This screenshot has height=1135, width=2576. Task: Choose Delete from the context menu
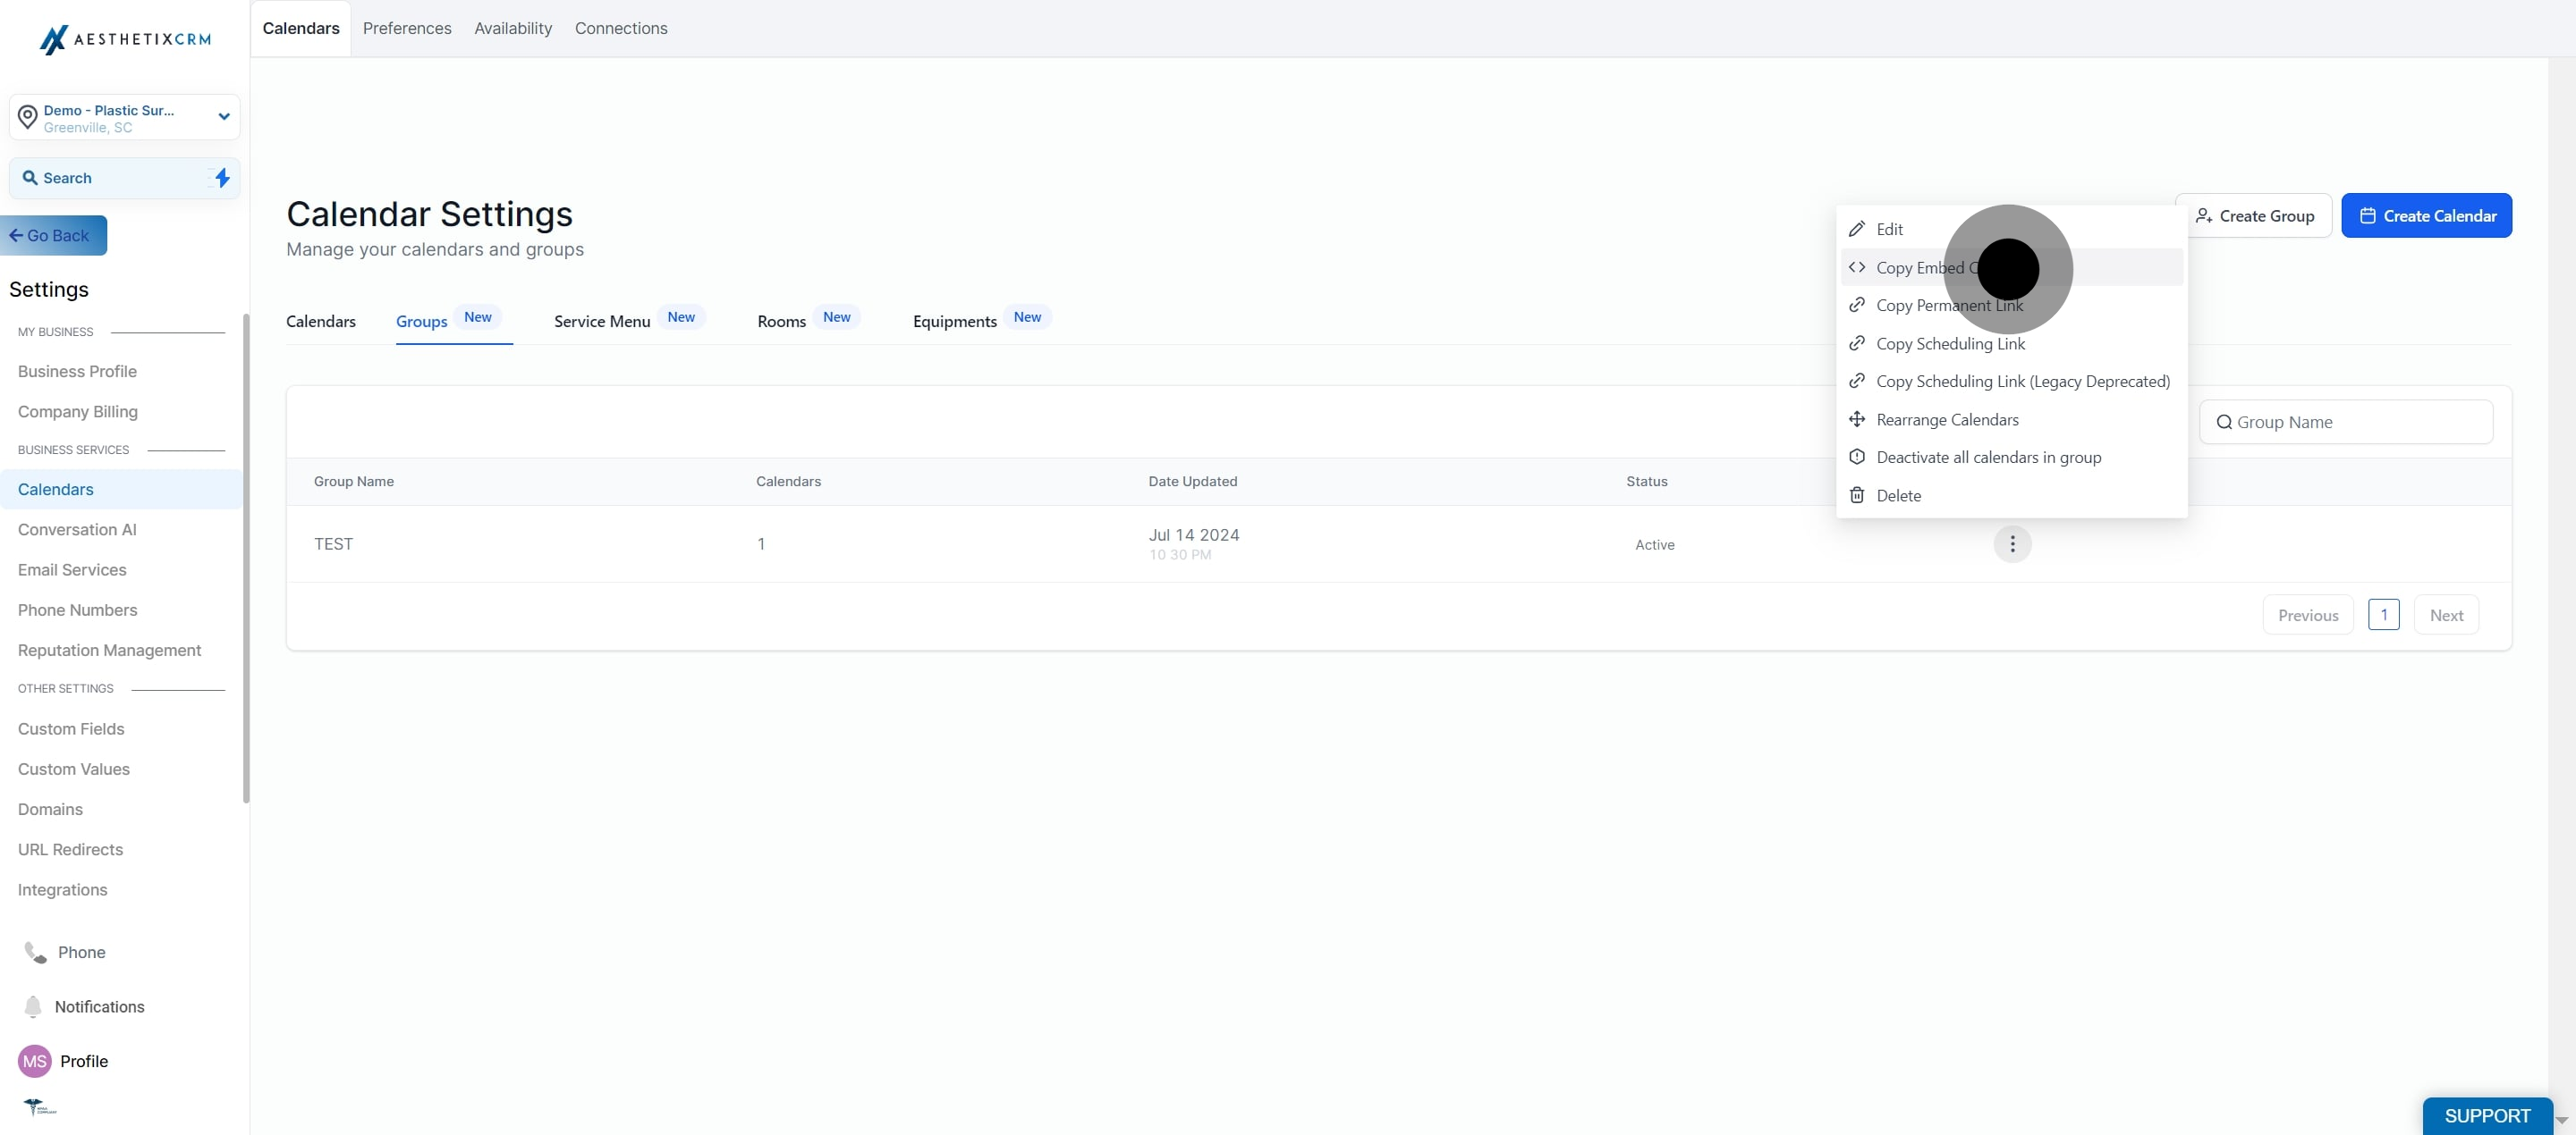point(2011,496)
